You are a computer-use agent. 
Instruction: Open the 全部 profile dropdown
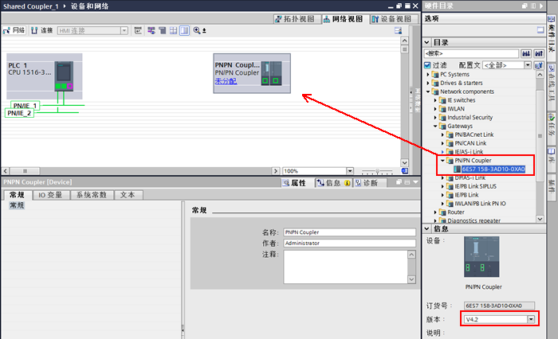click(528, 65)
